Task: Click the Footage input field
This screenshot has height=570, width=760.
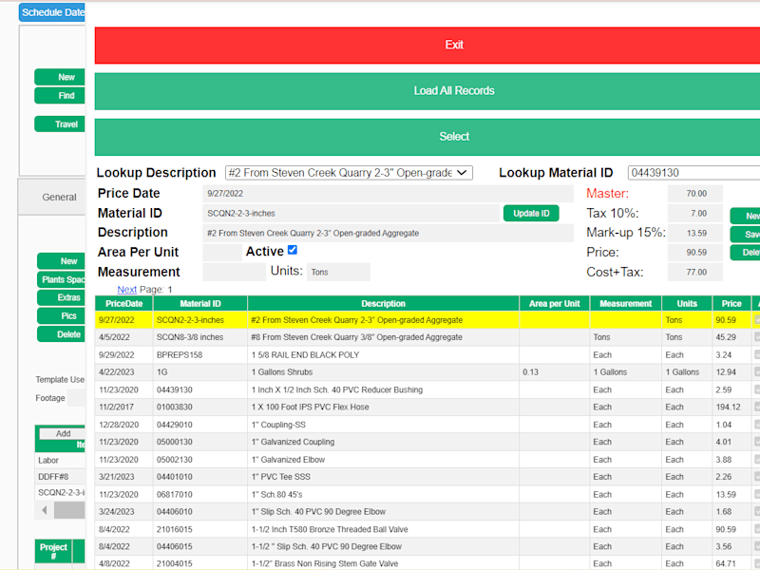Action: click(76, 398)
